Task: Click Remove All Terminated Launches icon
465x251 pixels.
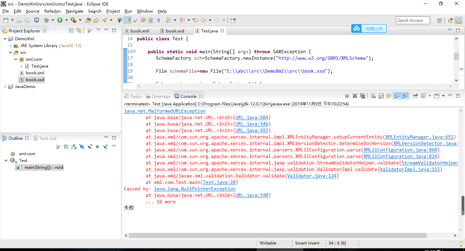Action: (363, 96)
